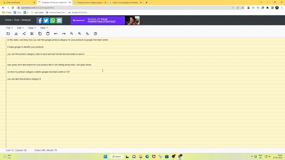Click the 'Chars 440, Words 79' status text

coord(45,150)
